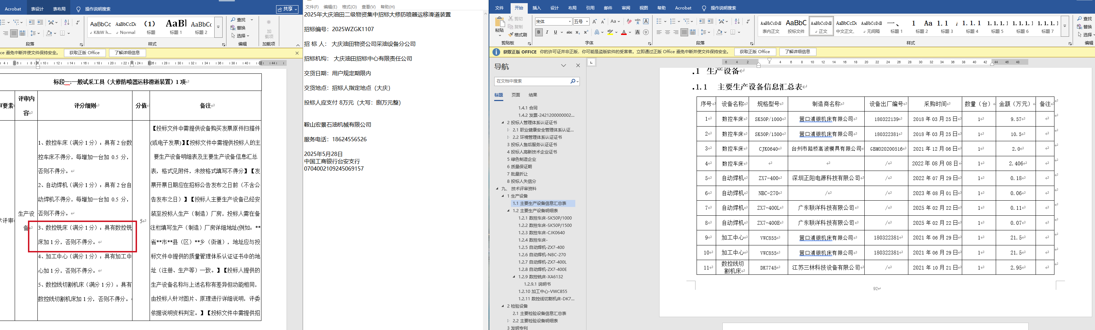Toggle Center alignment in the right Word window

pos(667,32)
